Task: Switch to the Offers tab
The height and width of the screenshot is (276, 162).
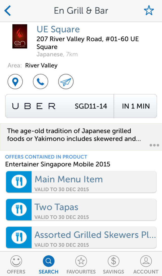Action: tap(16, 264)
